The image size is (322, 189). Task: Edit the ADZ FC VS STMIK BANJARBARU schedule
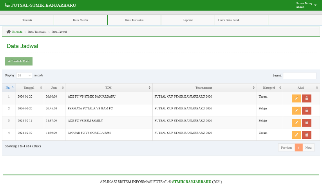[296, 98]
